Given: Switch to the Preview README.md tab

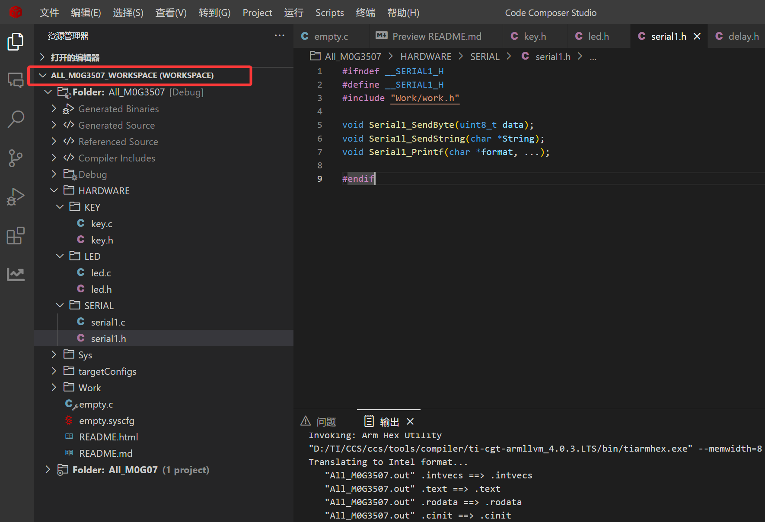Looking at the screenshot, I should coord(437,36).
